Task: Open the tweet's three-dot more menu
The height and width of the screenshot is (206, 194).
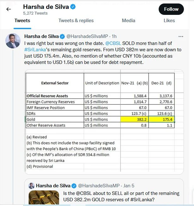Action: coord(181,36)
